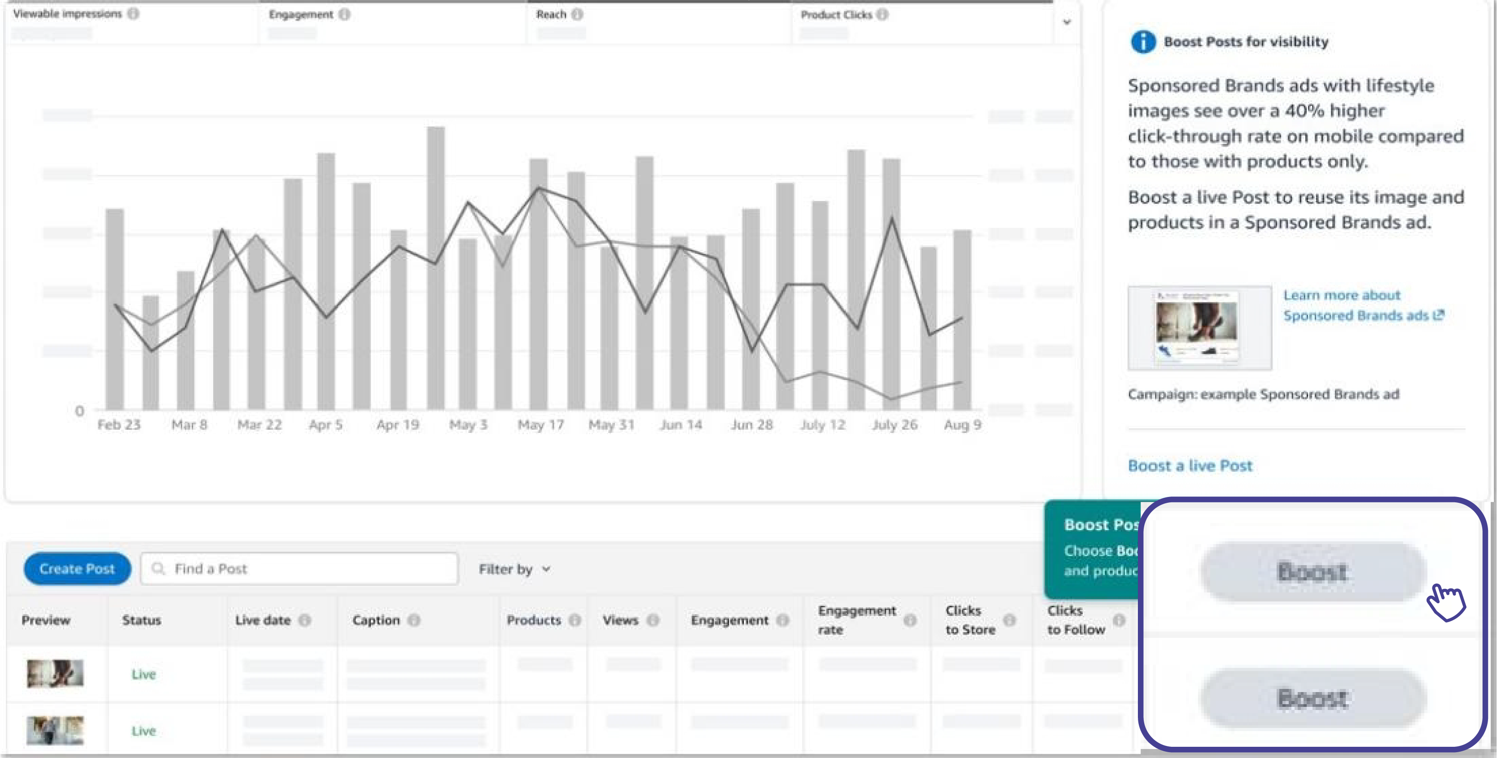Click info icon next to Viewable impressions
This screenshot has width=1497, height=758.
pos(133,13)
